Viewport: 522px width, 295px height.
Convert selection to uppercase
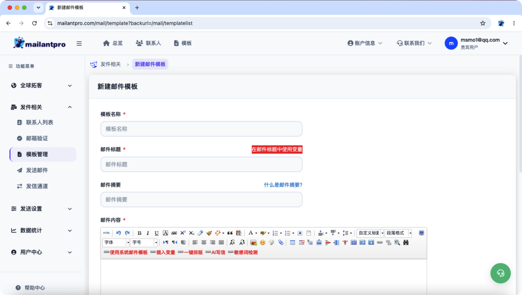[233, 242]
